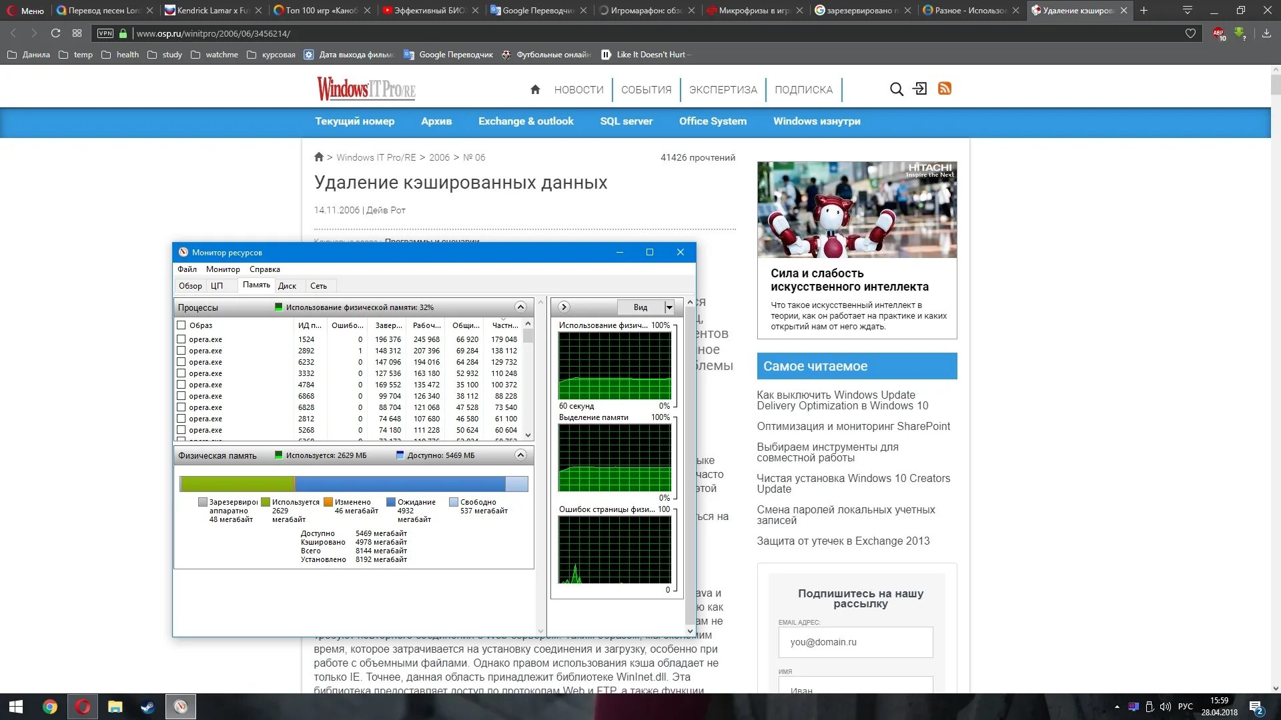The height and width of the screenshot is (720, 1281).
Task: Click the collapse arrow on Процессы panel
Action: 520,307
